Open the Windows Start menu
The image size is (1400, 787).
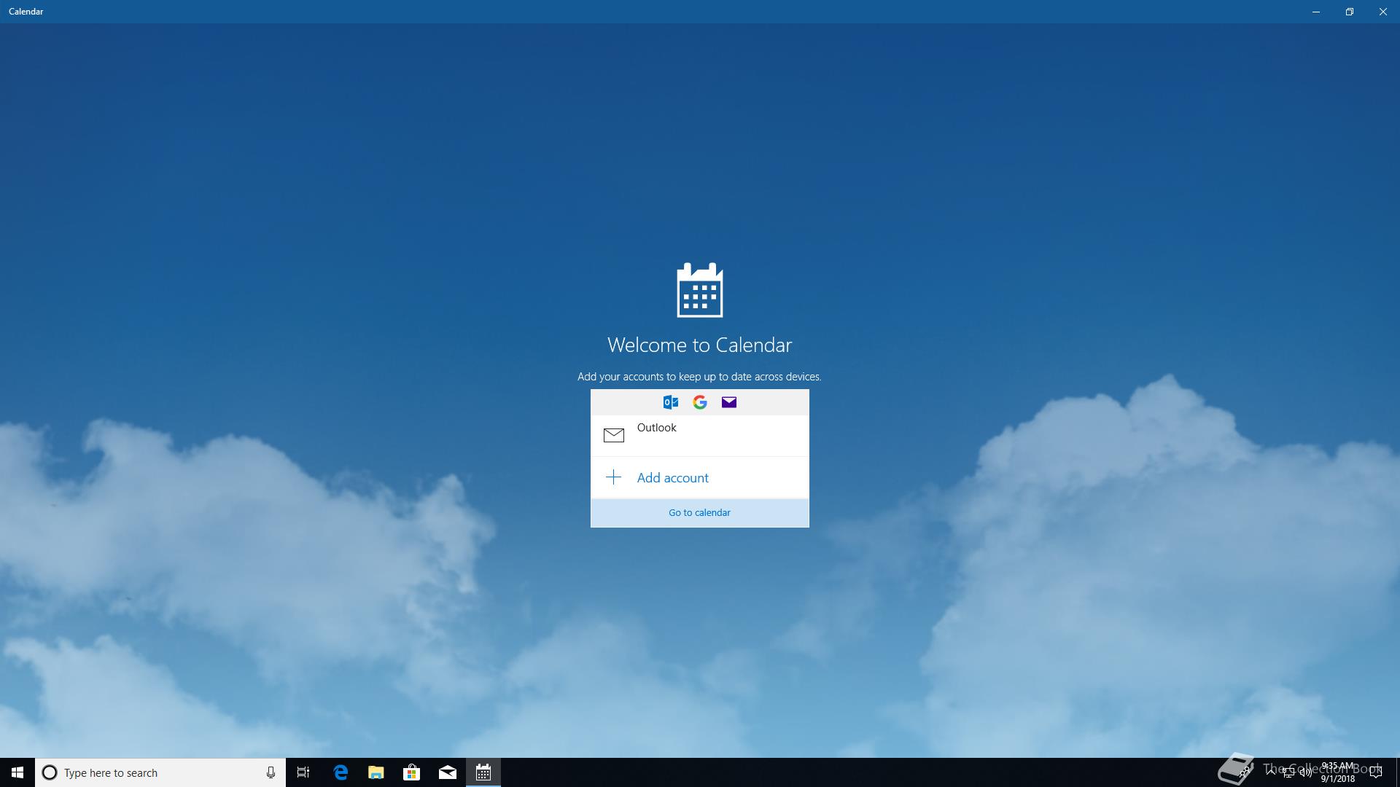pos(17,772)
